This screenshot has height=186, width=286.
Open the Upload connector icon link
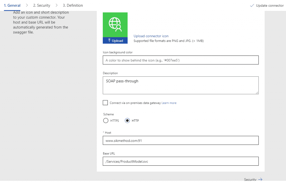pyautogui.click(x=151, y=36)
